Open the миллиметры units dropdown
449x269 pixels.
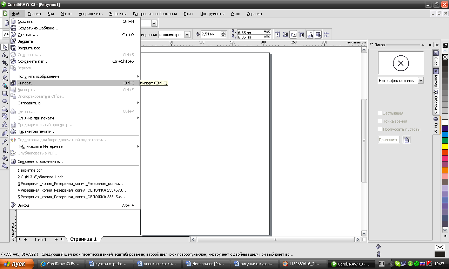(187, 34)
